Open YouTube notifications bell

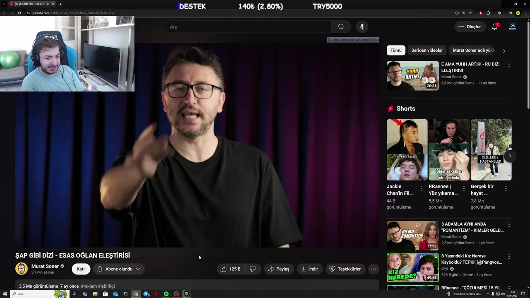(494, 27)
